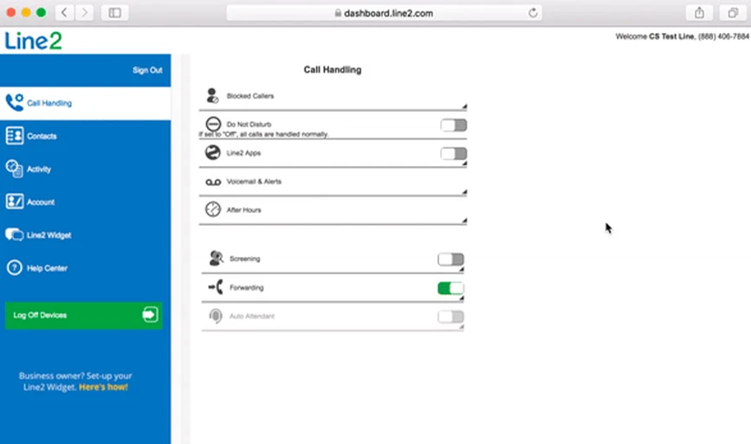The width and height of the screenshot is (751, 444).
Task: Click the Line2 logo
Action: point(34,41)
